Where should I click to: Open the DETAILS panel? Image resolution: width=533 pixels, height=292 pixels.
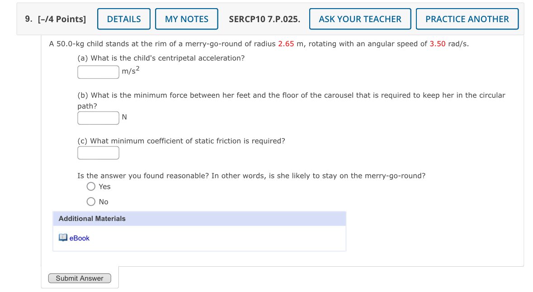(x=123, y=19)
